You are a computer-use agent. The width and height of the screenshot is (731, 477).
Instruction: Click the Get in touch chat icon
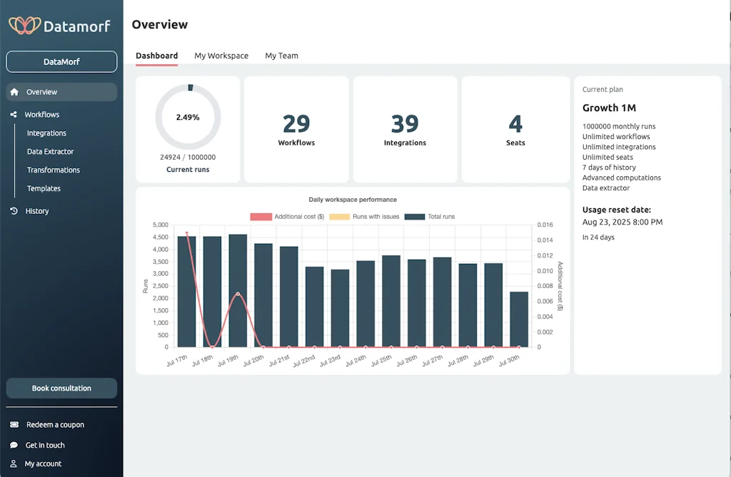click(x=15, y=445)
